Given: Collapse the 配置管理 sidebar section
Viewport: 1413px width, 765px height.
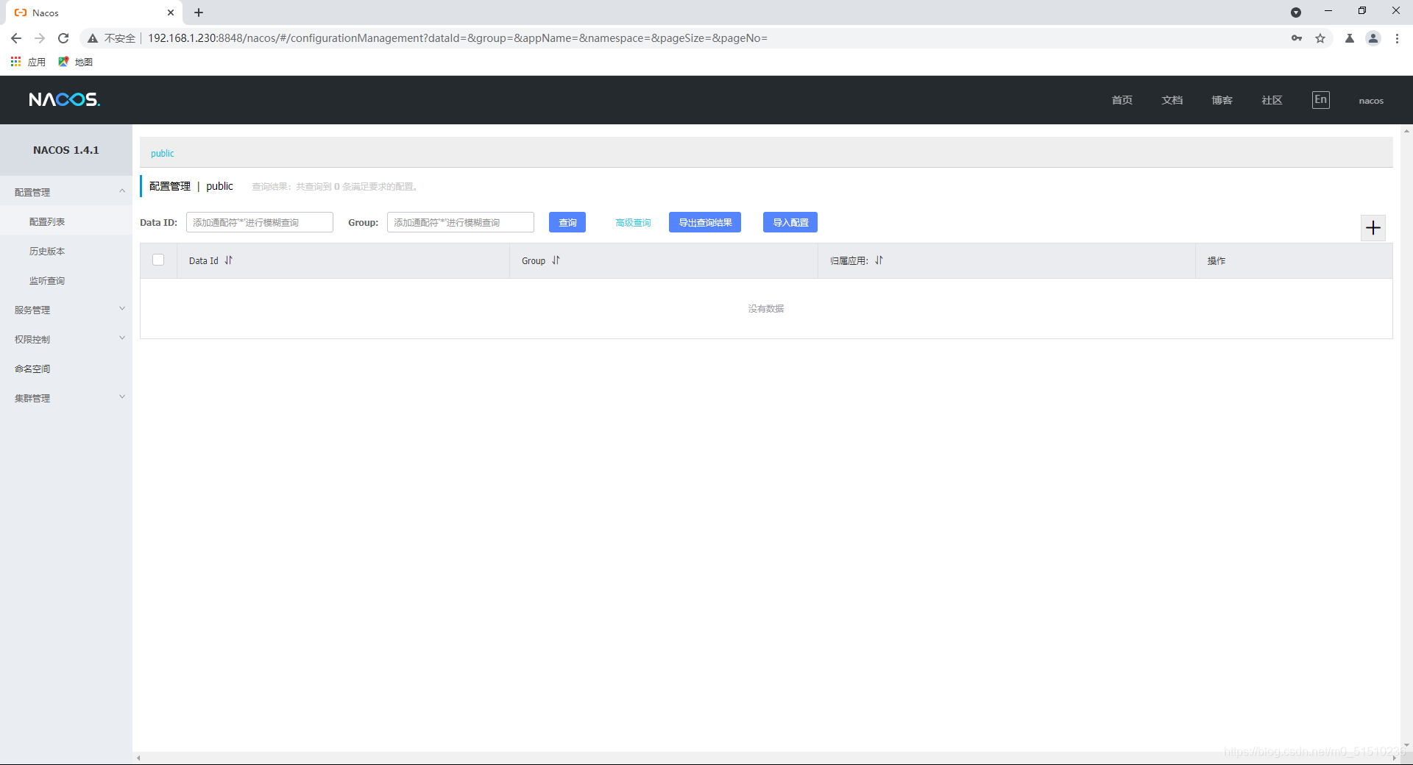Looking at the screenshot, I should 66,192.
